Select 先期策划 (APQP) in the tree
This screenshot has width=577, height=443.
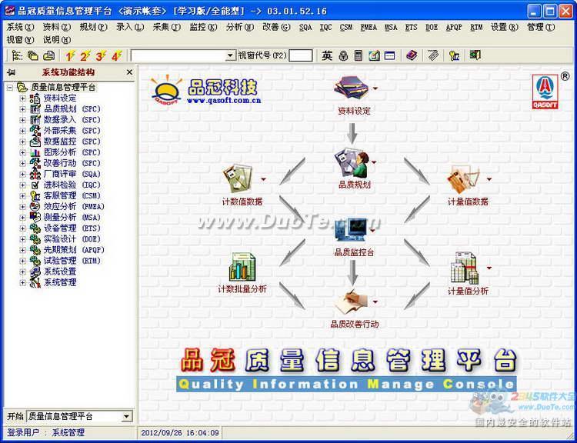click(74, 250)
